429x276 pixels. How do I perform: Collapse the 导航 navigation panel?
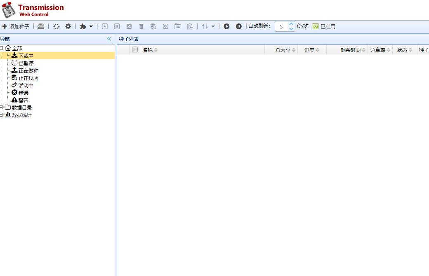[109, 39]
